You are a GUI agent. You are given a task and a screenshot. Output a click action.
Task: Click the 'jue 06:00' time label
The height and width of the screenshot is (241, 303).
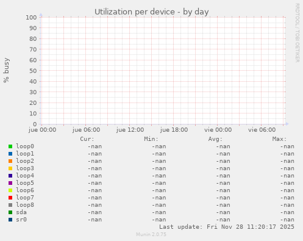coord(86,130)
